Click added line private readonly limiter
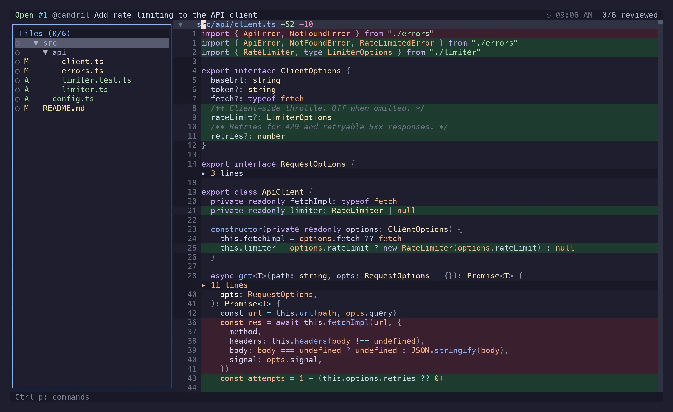 (x=430, y=211)
